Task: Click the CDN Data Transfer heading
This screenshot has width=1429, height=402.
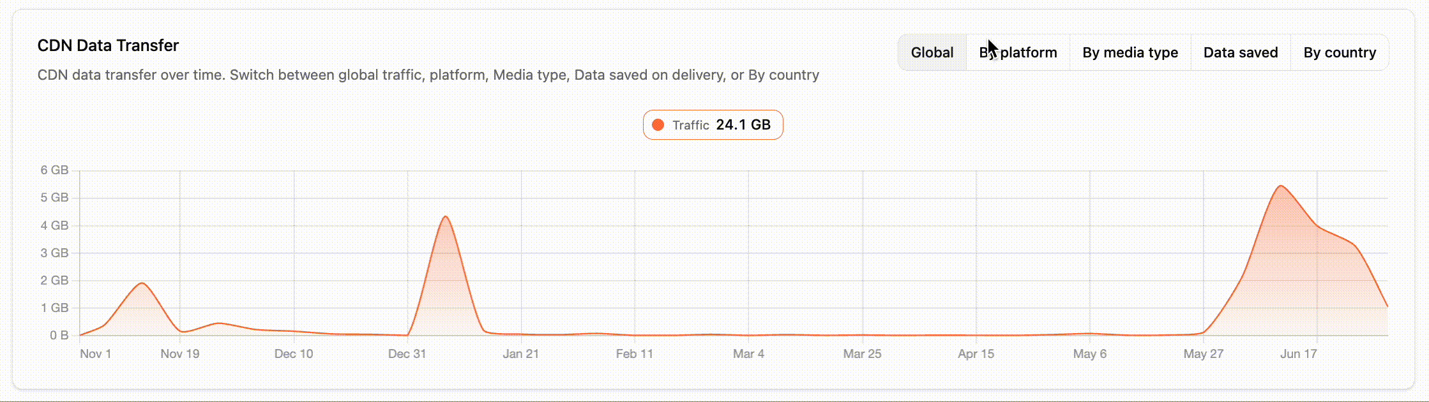Action: [x=108, y=45]
